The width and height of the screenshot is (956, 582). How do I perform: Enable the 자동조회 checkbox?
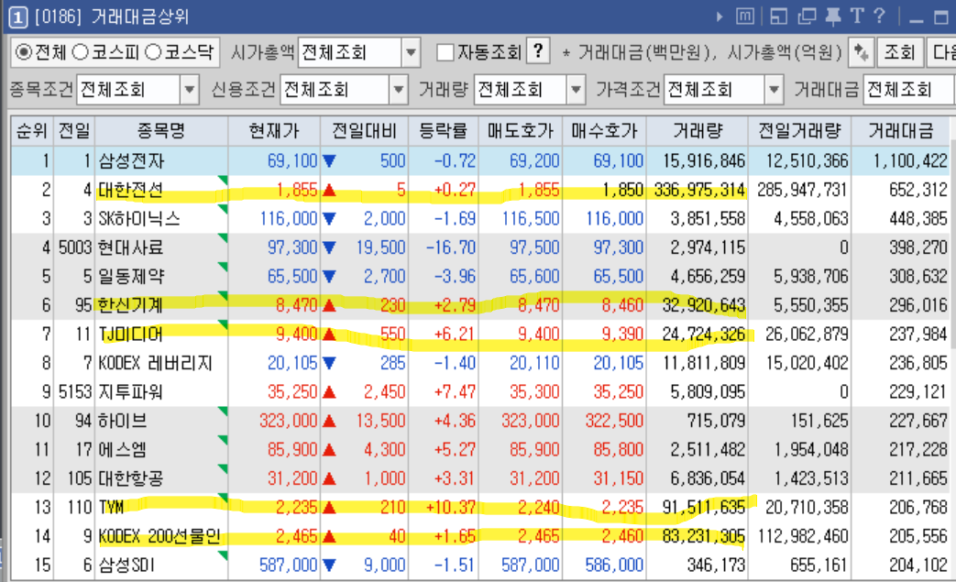tap(445, 52)
